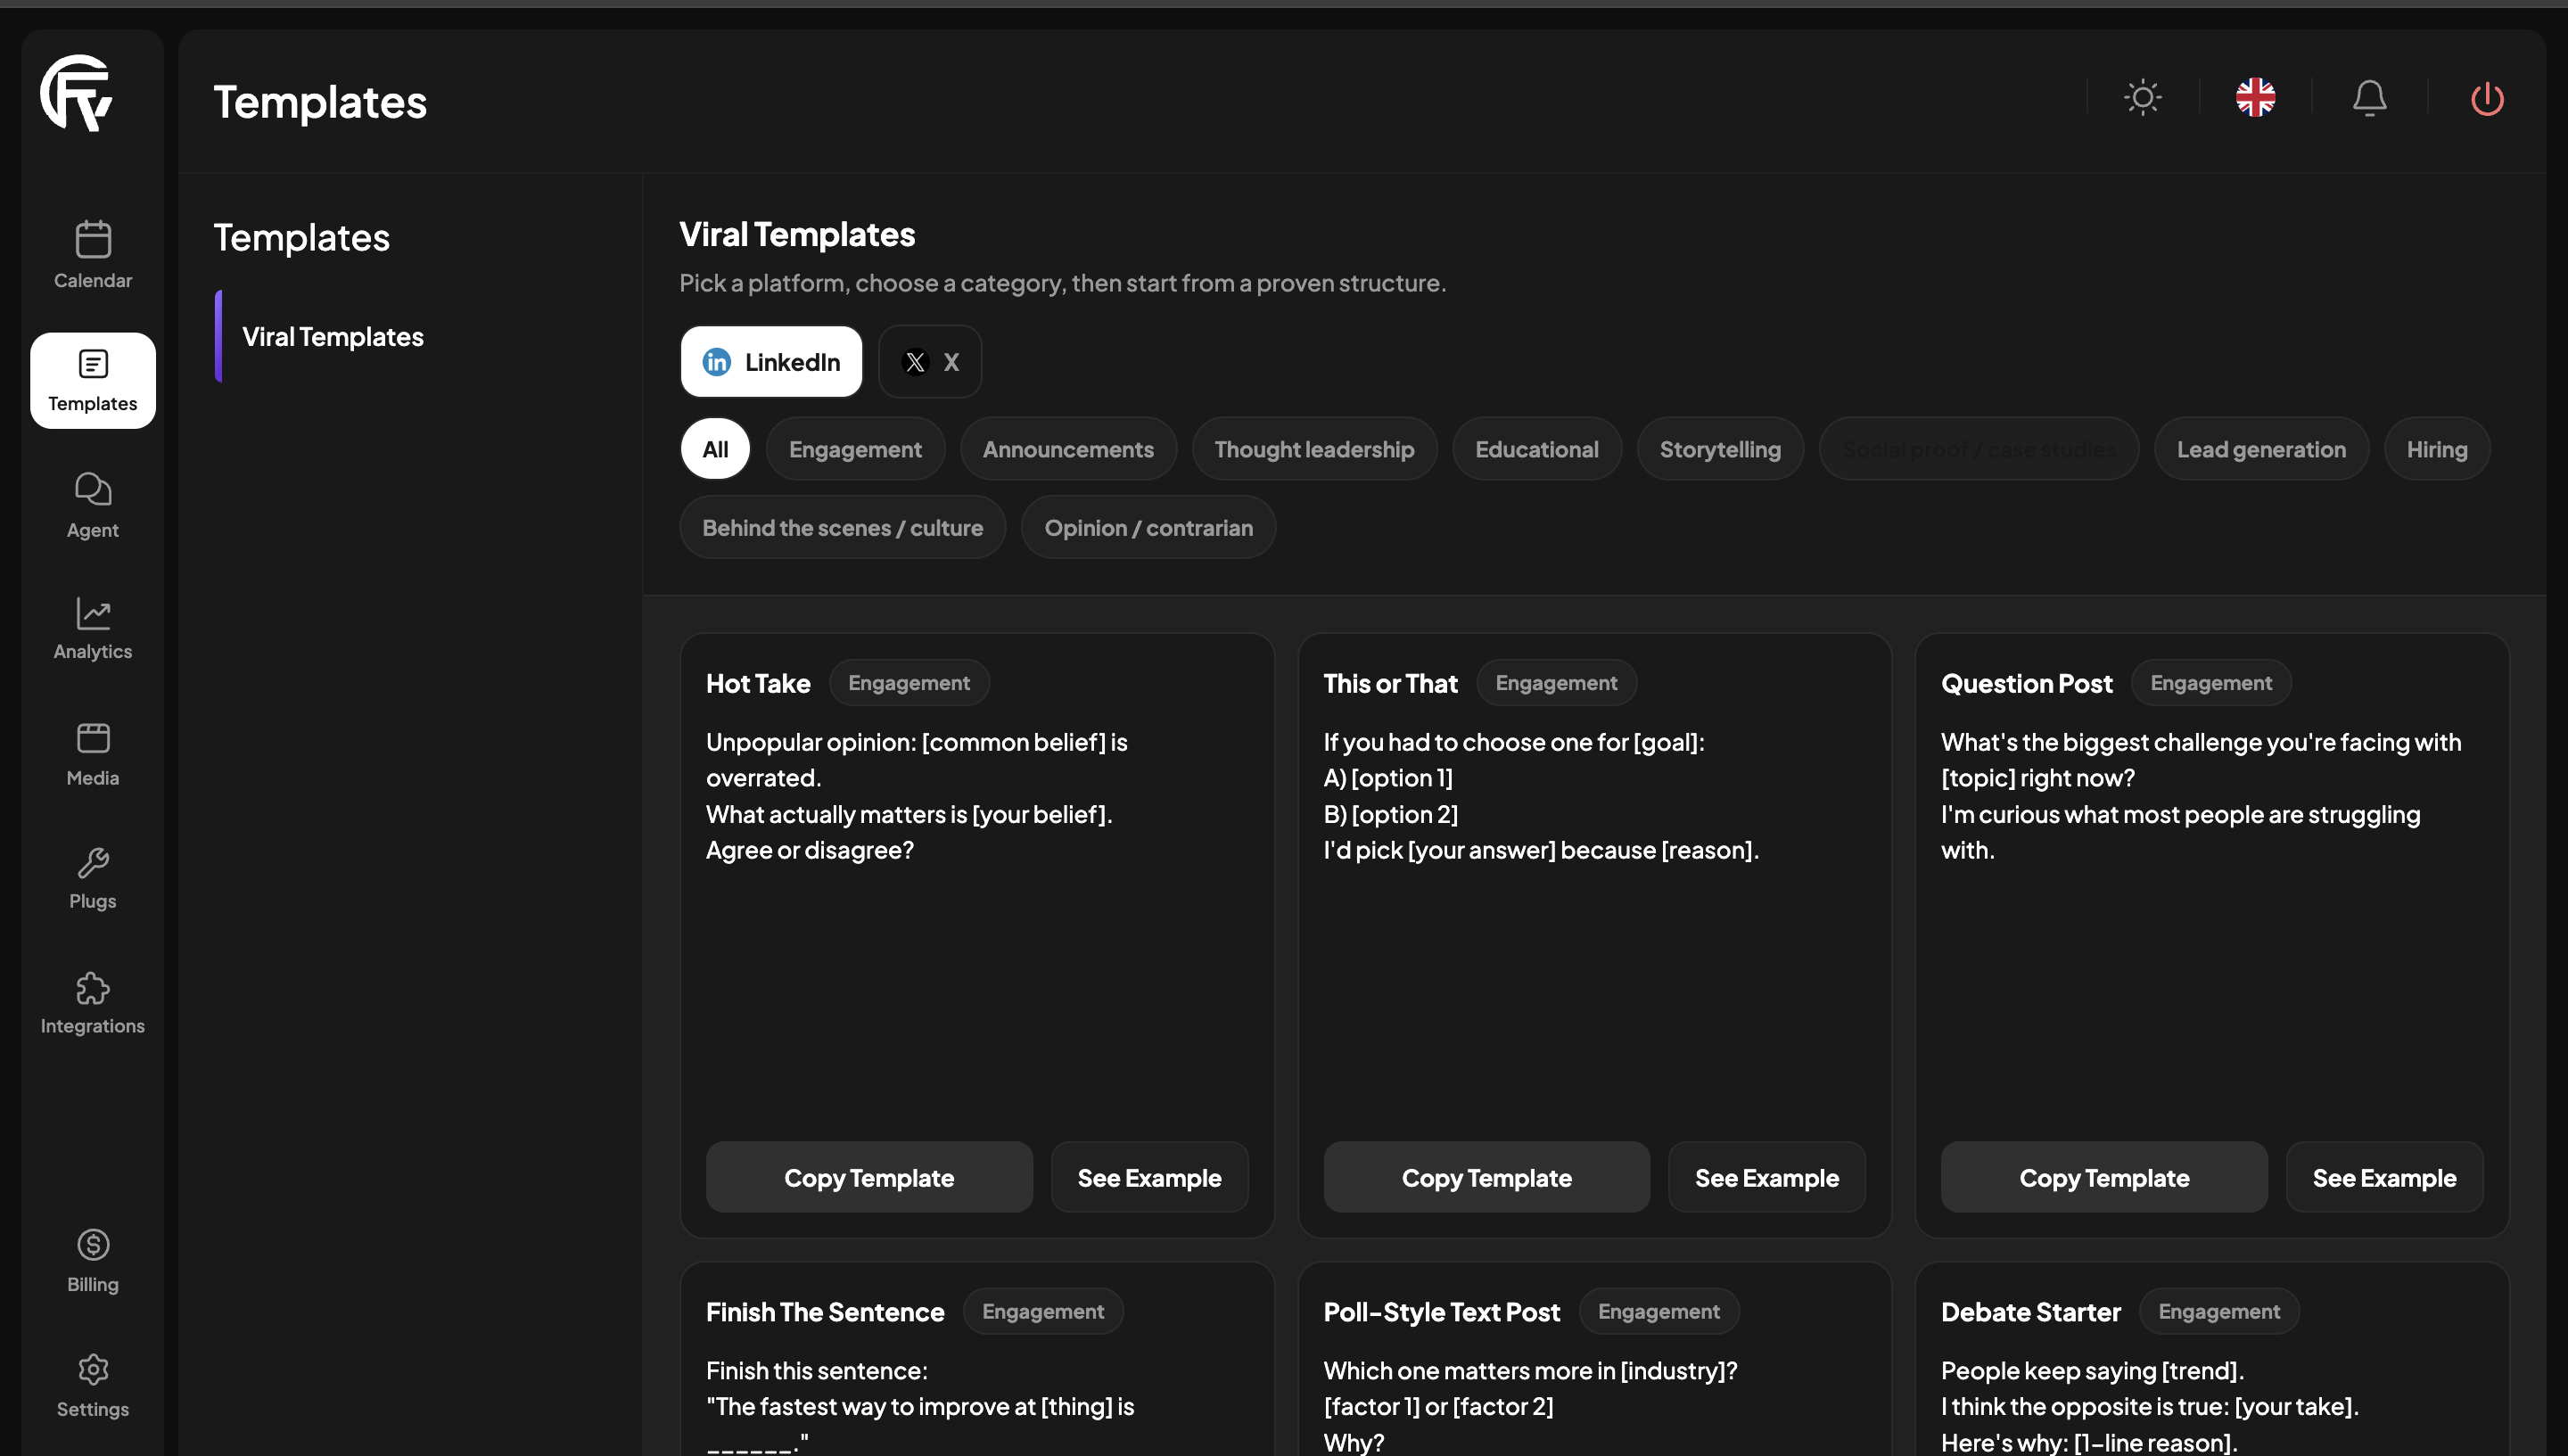Select the All category filter

(715, 449)
